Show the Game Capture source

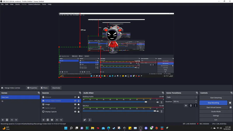75,108
